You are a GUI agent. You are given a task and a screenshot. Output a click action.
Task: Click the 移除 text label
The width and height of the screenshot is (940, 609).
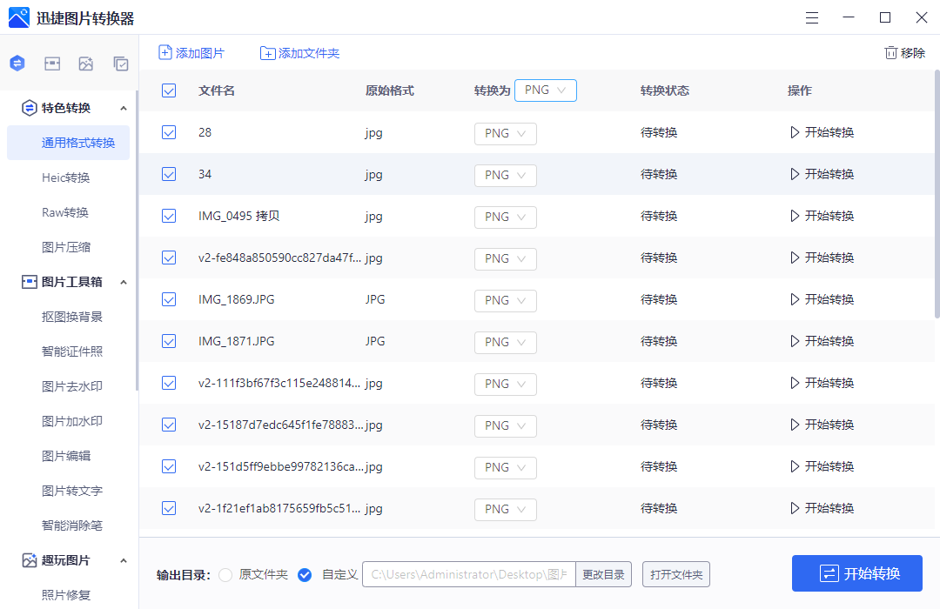coord(913,53)
